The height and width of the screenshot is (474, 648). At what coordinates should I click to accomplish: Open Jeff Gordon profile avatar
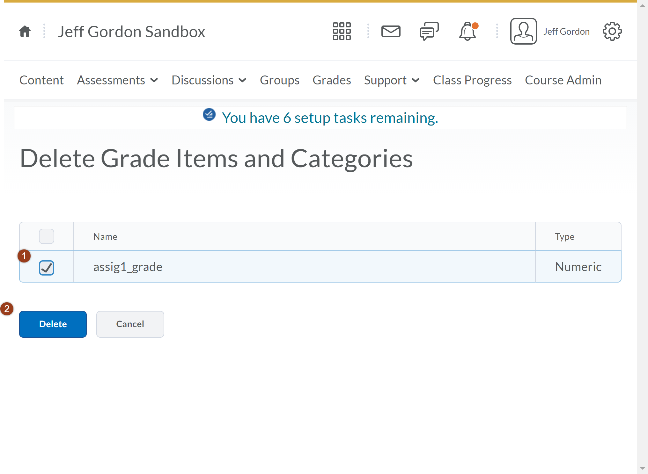click(x=523, y=31)
